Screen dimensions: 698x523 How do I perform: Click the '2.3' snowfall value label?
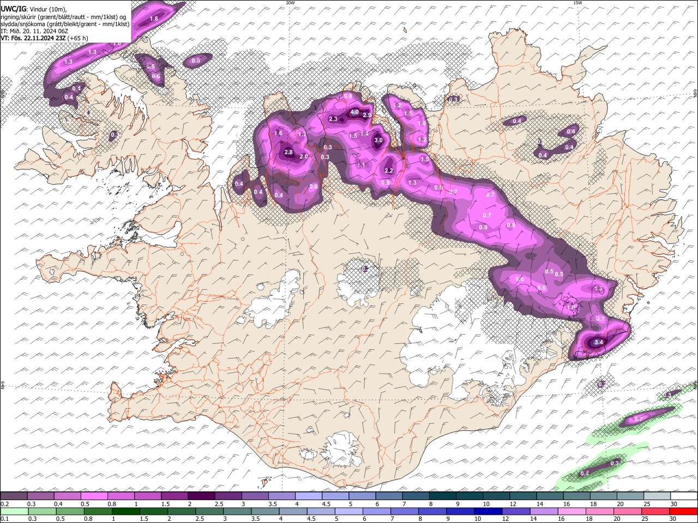[334, 119]
